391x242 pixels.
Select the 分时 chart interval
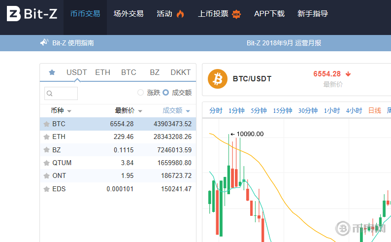(x=216, y=110)
